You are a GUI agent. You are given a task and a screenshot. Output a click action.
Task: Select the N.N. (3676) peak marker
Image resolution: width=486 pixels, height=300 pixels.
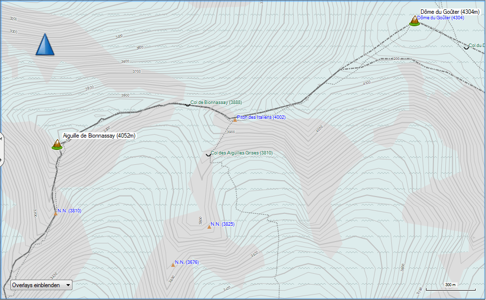173,265
